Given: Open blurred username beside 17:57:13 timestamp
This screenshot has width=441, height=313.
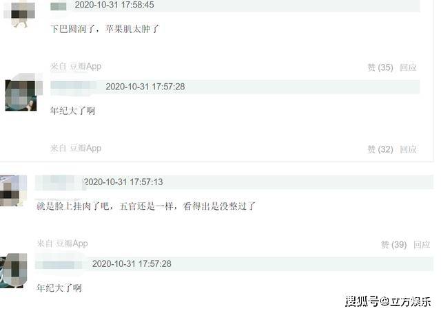Looking at the screenshot, I should [x=57, y=182].
